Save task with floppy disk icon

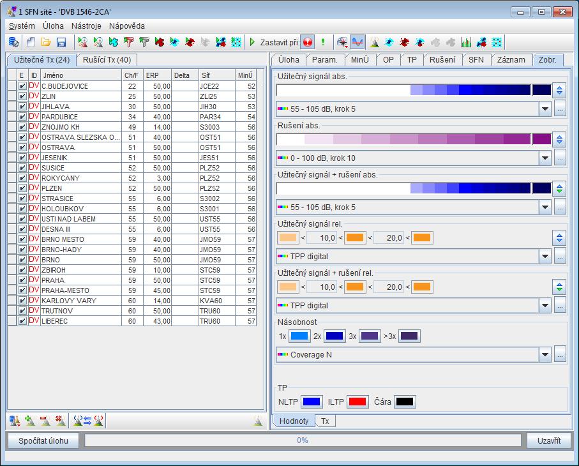(61, 42)
